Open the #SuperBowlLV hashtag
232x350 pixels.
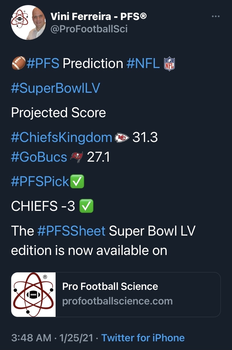56,88
